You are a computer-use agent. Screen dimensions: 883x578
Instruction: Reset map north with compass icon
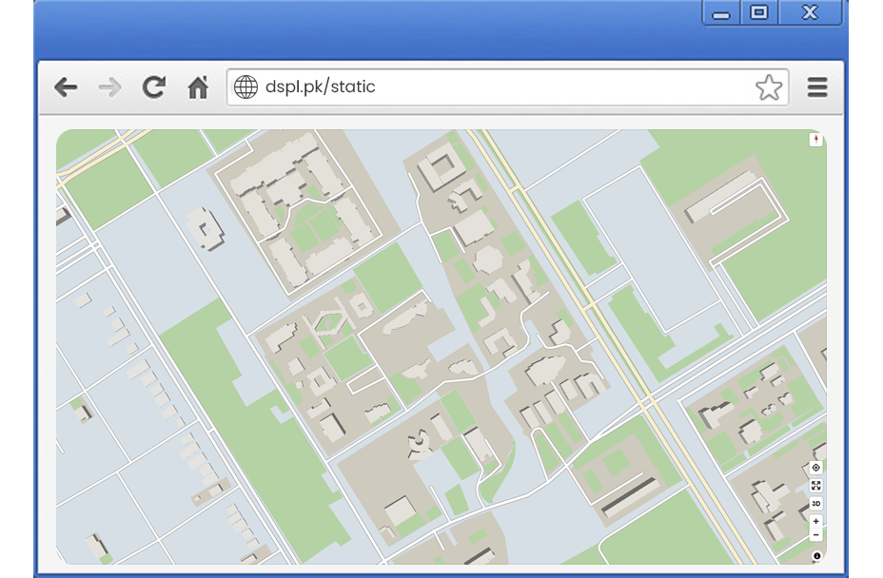pos(815,141)
